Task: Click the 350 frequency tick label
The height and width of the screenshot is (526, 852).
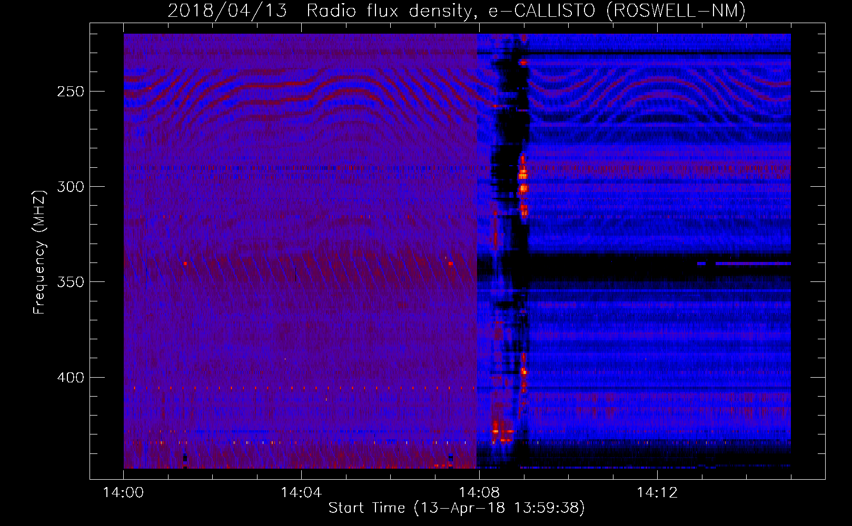Action: pyautogui.click(x=71, y=282)
